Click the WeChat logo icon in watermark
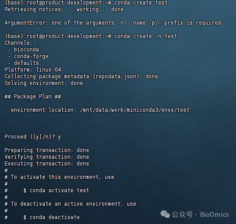236x224 pixels. (x=165, y=214)
